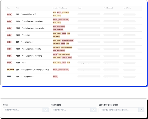Screen dimensions: 148x119
Task: Focus the 'Filter by sensitive data class...' field
Action: (119, 110)
